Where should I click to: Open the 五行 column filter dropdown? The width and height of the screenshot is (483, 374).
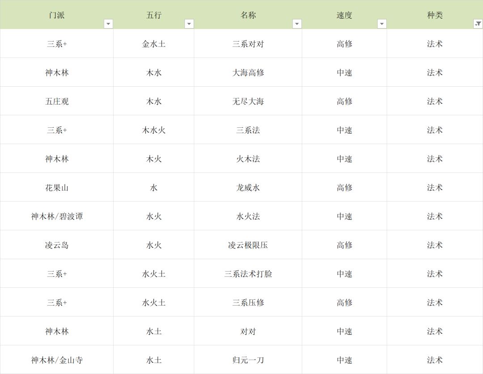click(189, 24)
